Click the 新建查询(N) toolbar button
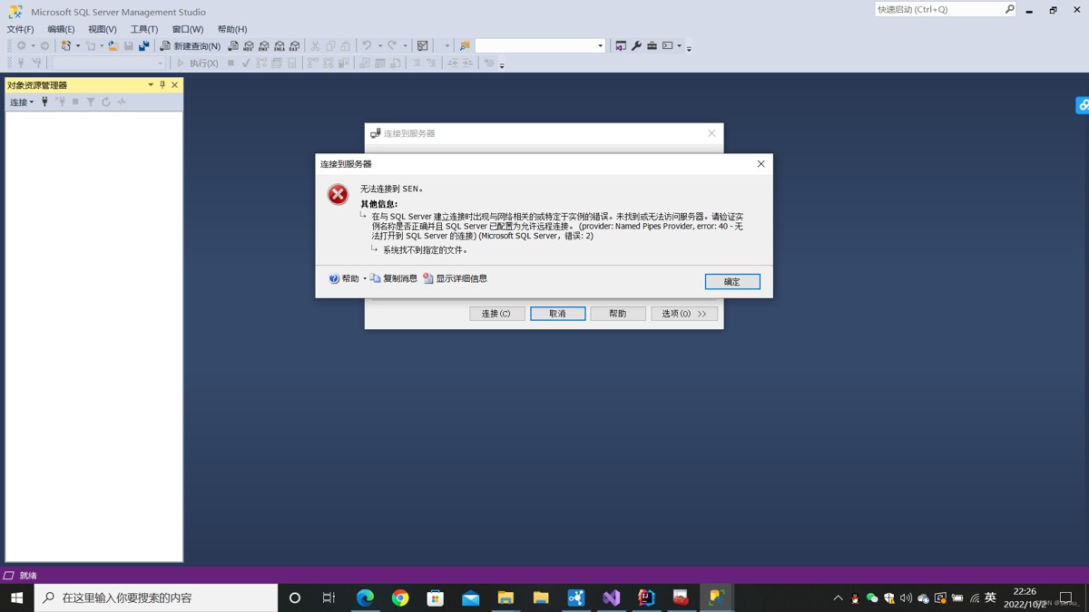This screenshot has width=1089, height=612. coord(190,45)
